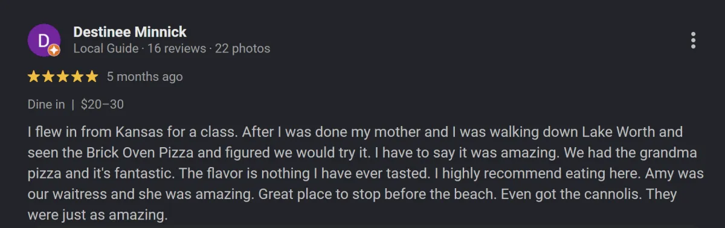Click the fourth yellow rating star

[x=77, y=77]
